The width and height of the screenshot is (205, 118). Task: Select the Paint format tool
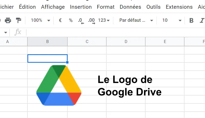tap(18, 20)
